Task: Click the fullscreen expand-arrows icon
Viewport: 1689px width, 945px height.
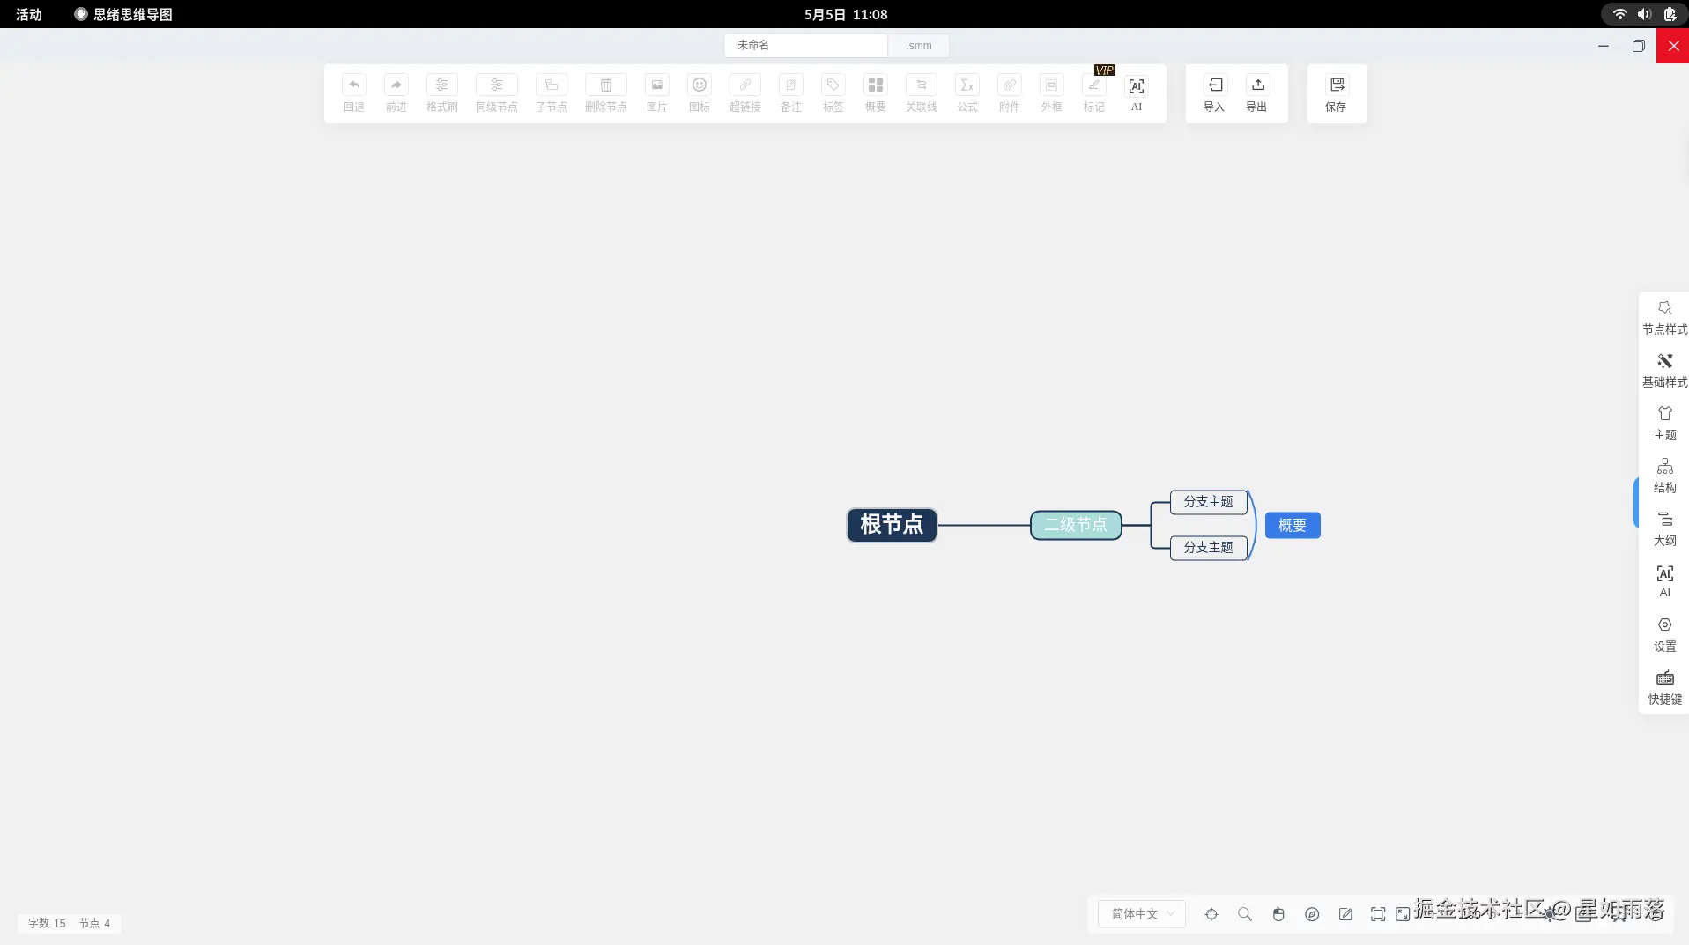Action: pos(1403,914)
